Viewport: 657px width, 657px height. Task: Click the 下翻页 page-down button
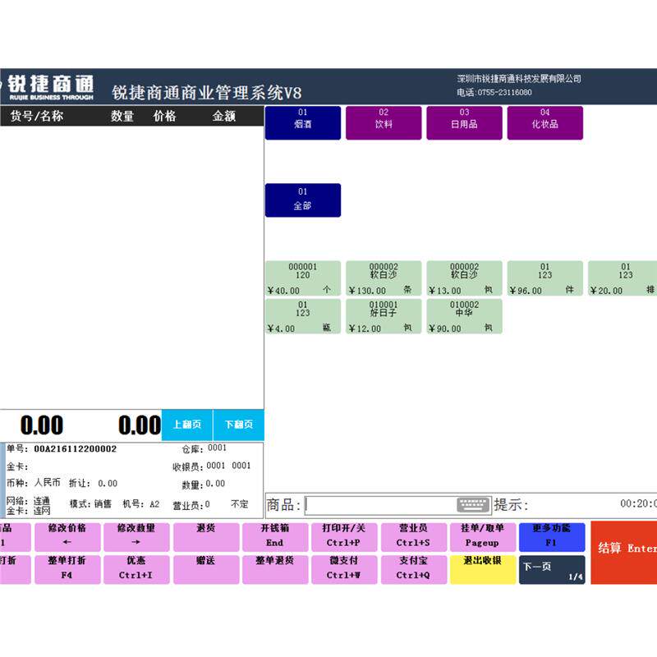(x=239, y=425)
